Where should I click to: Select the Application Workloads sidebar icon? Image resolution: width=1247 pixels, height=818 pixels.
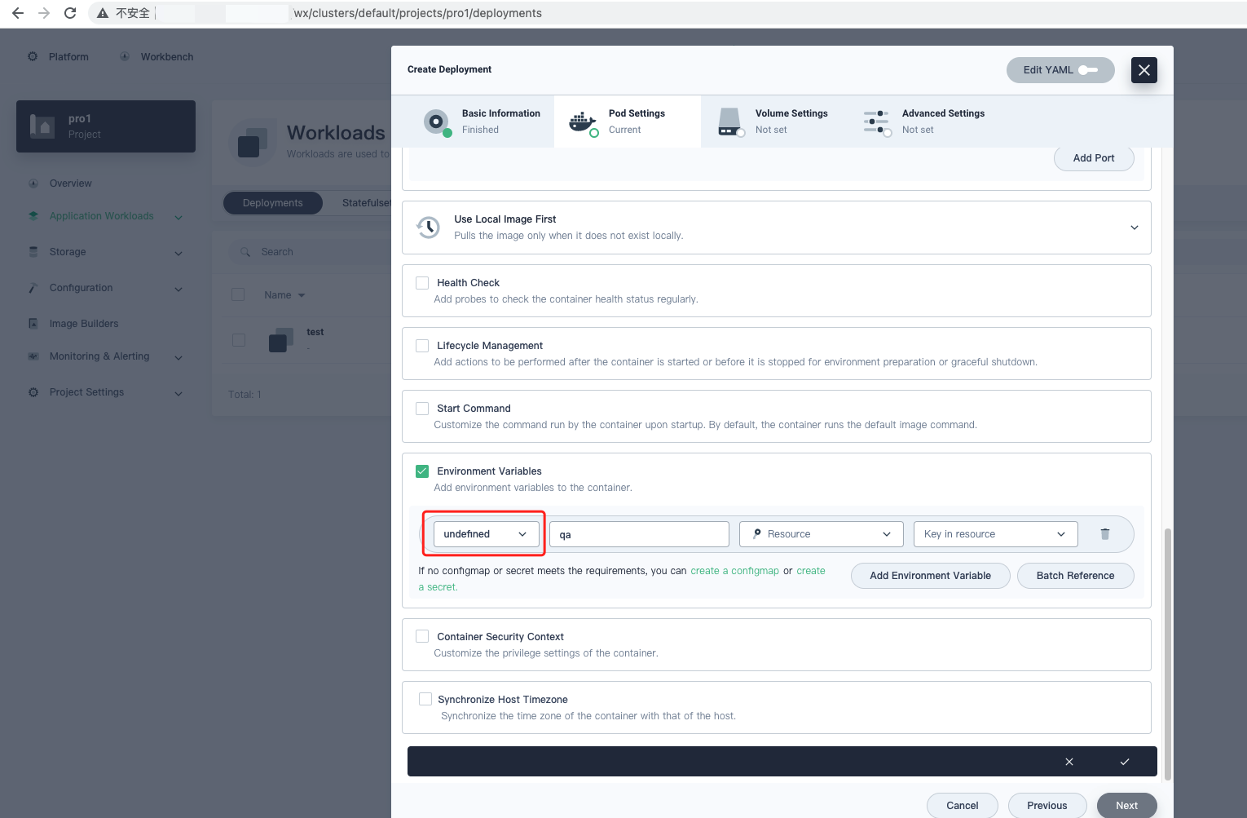click(x=33, y=215)
